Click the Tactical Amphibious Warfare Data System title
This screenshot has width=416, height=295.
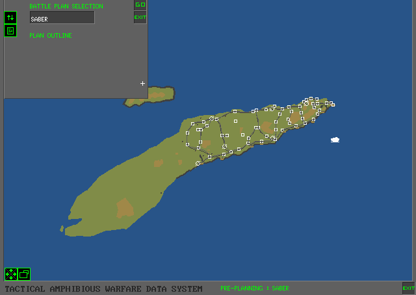pos(103,289)
